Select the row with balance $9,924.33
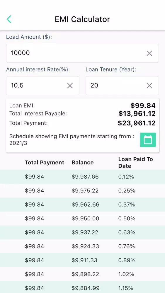Image resolution: width=165 pixels, height=293 pixels. coord(82,246)
